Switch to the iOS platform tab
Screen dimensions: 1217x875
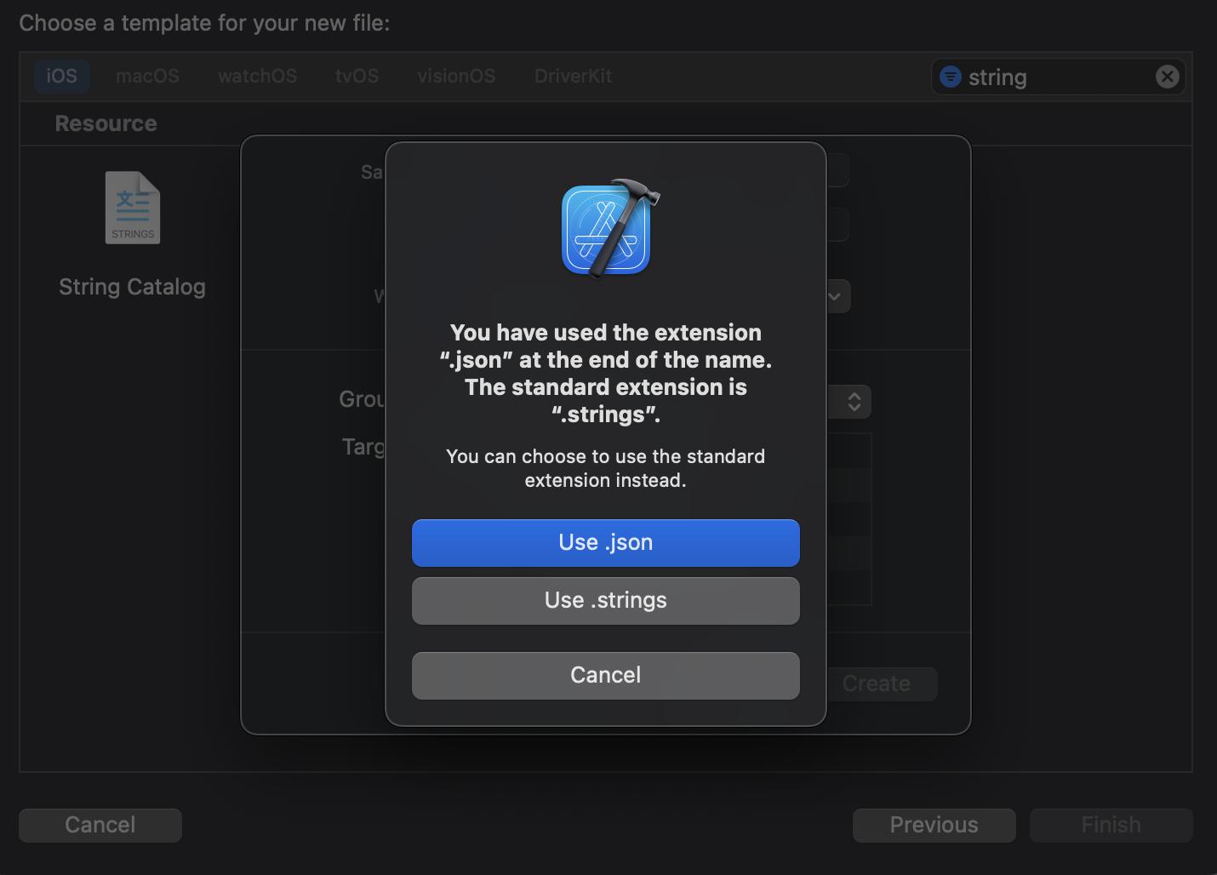[61, 76]
